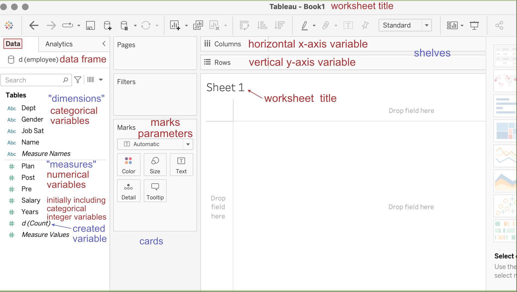The image size is (517, 292).
Task: Select the Data tab
Action: (13, 44)
